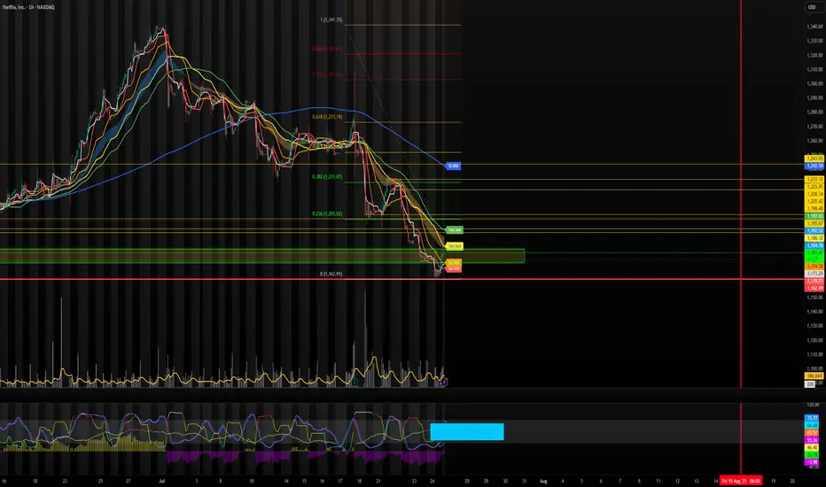Screen dimensions: 826x487
Task: Click the green event marker on volume pane
Action: [x=355, y=382]
